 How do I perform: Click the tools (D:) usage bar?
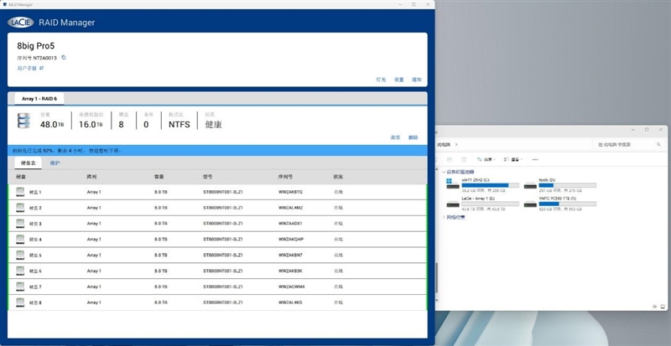(x=568, y=185)
